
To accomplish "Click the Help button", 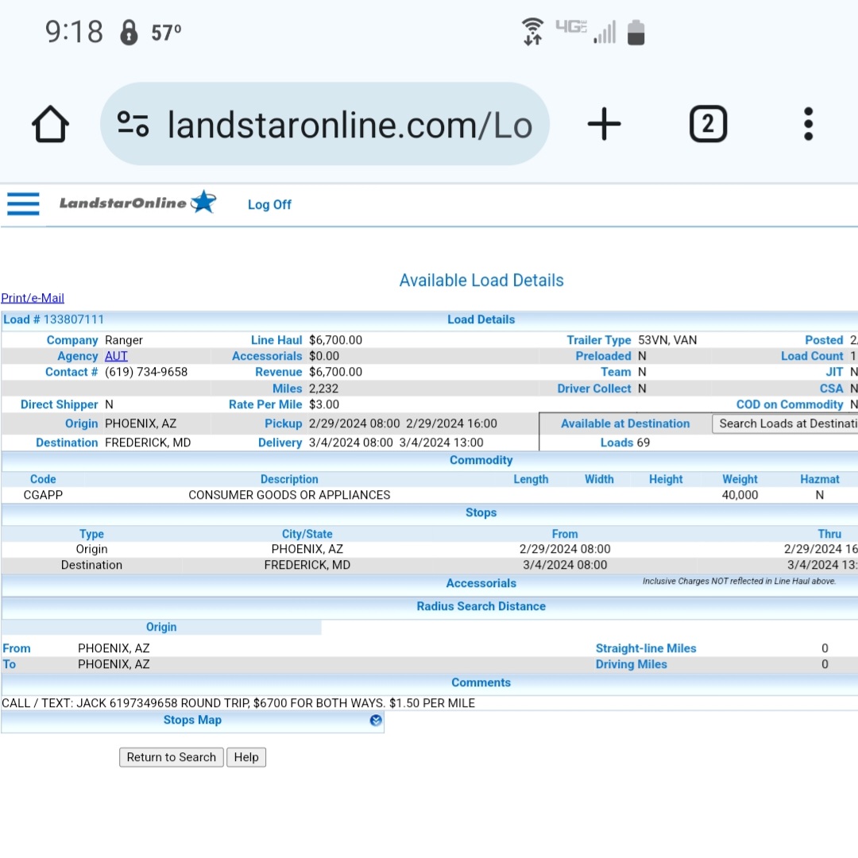I will (x=246, y=757).
